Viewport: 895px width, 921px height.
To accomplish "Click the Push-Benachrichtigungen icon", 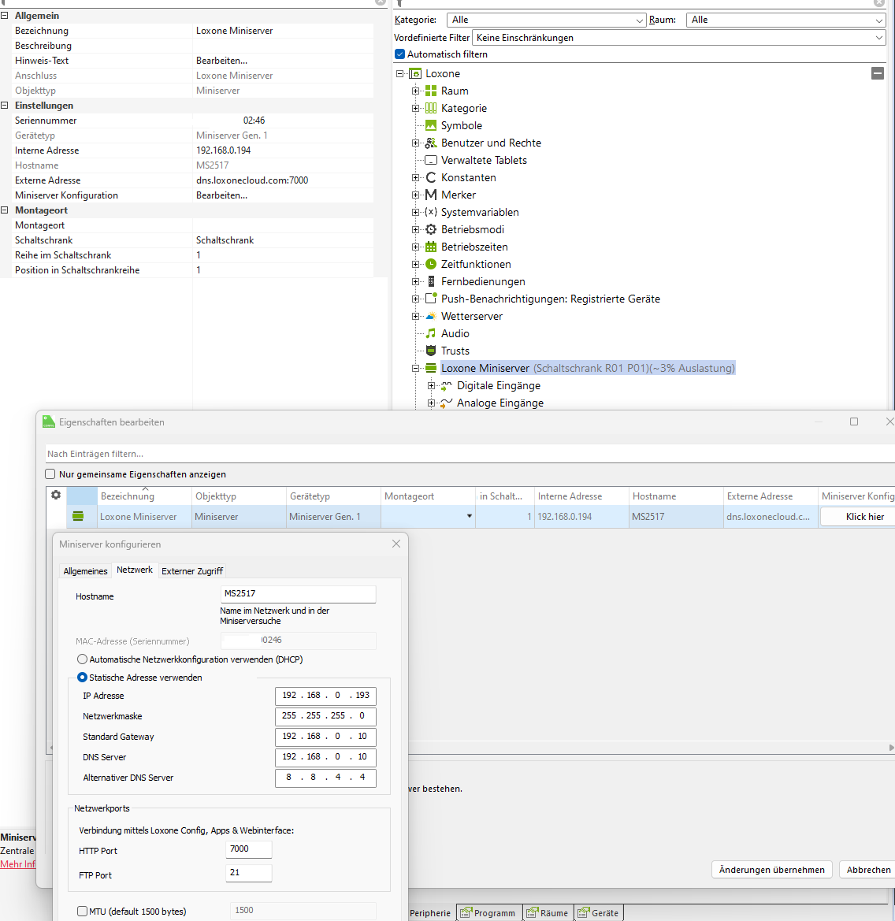I will tap(431, 299).
